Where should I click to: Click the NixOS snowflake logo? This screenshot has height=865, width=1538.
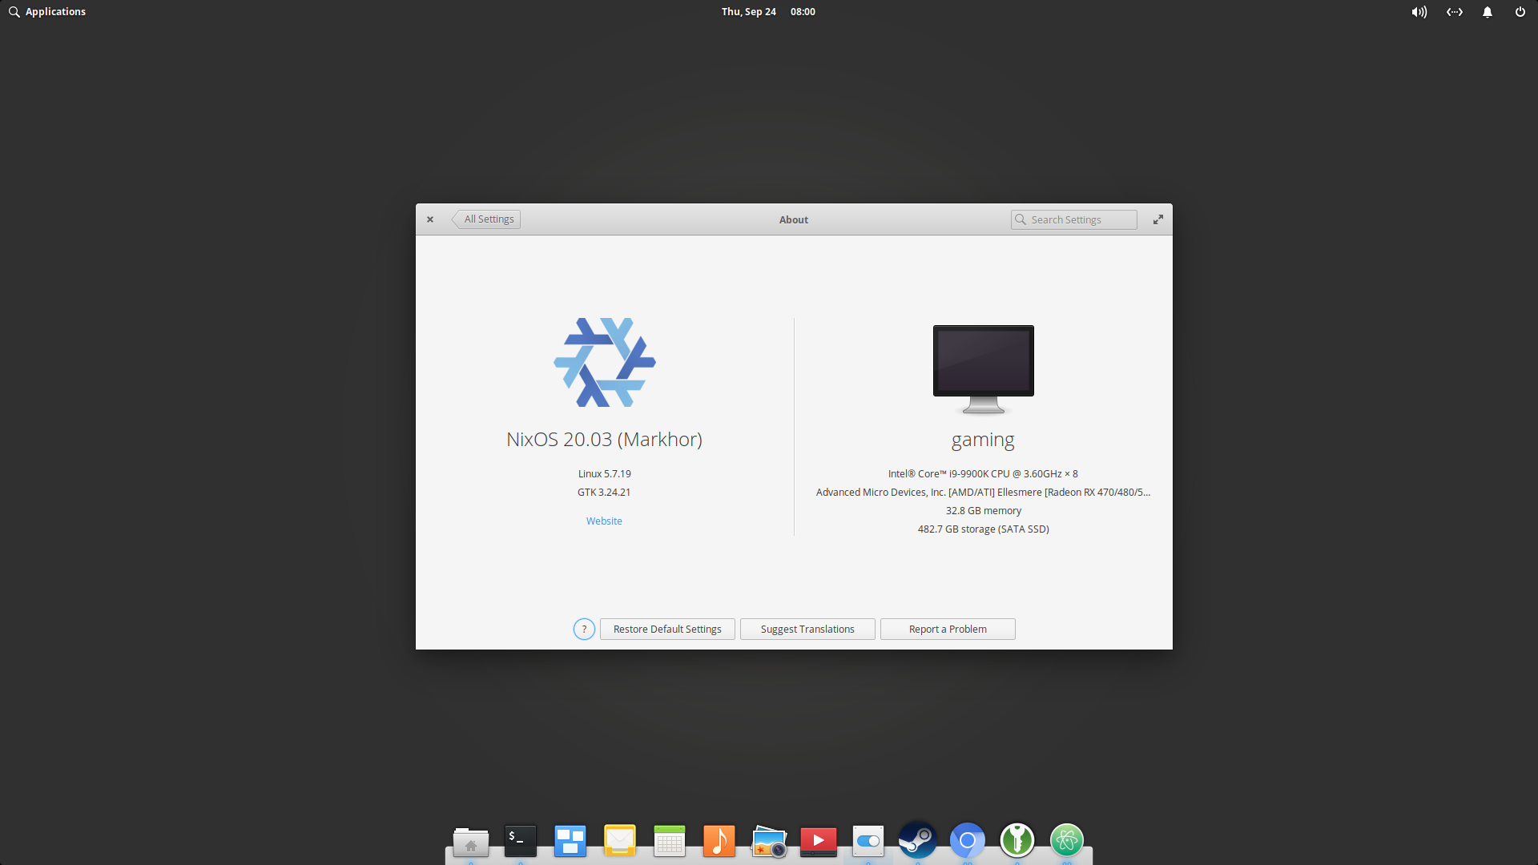coord(605,362)
